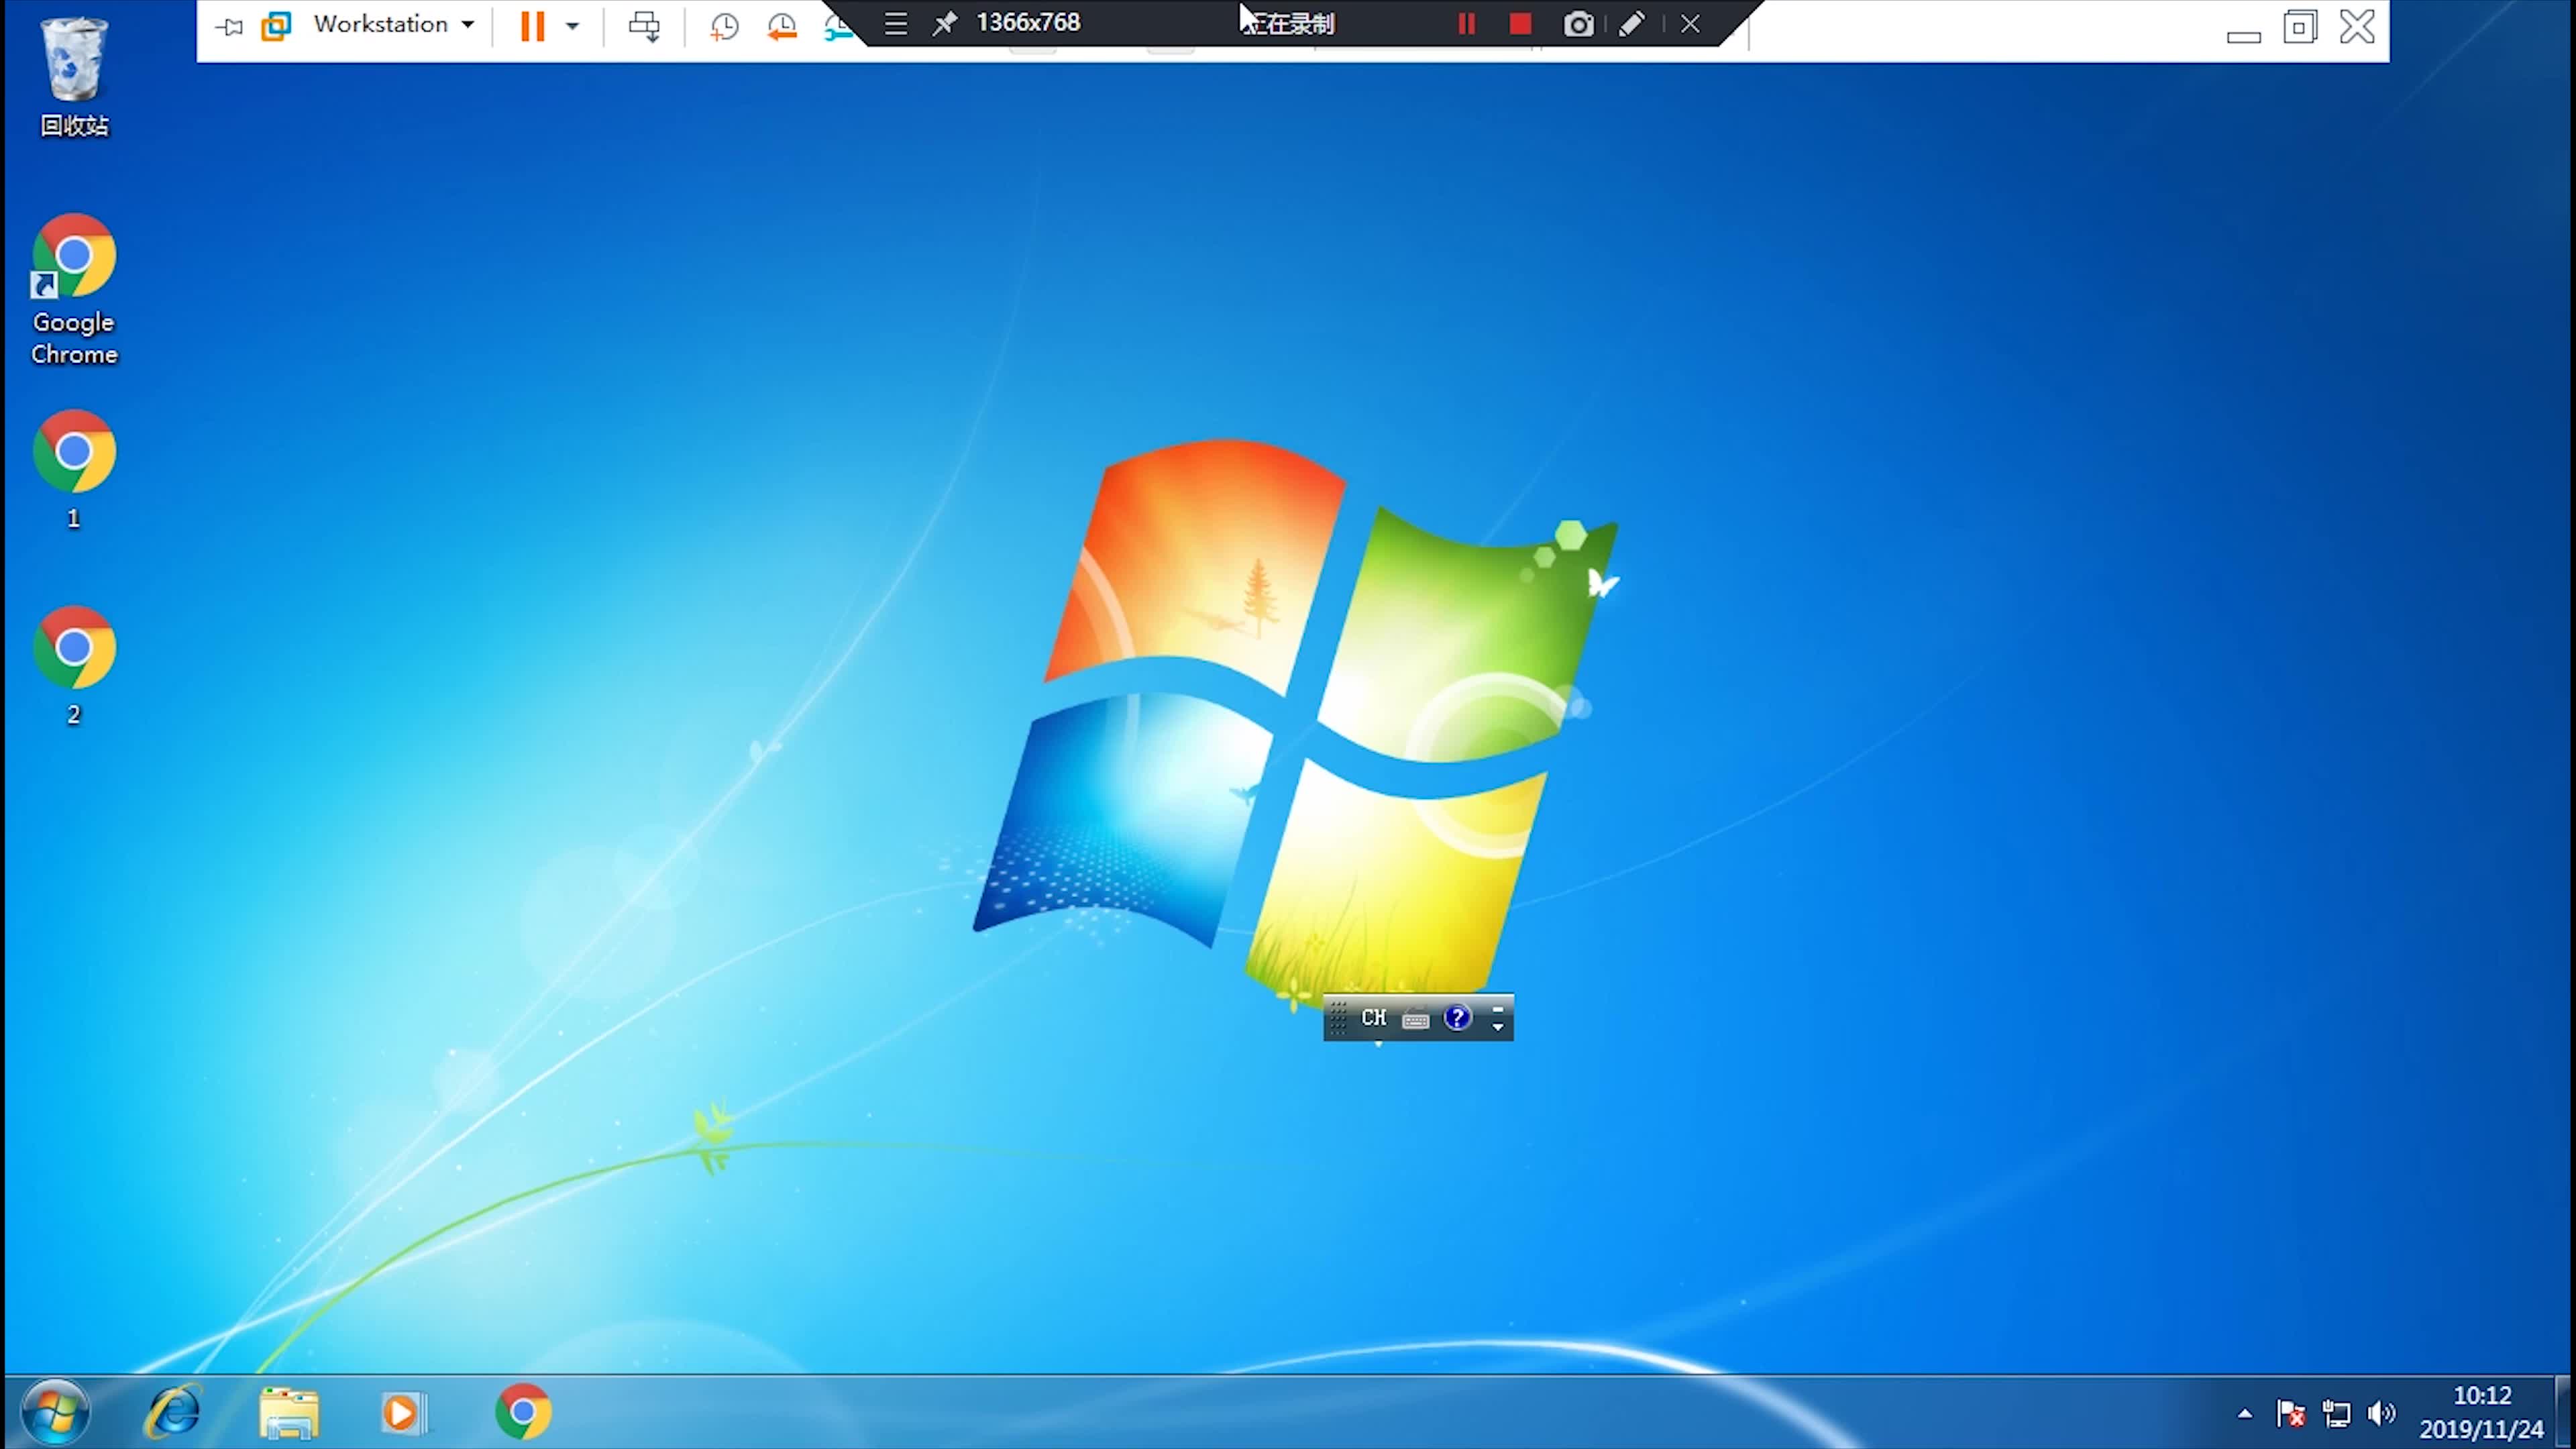Image resolution: width=2576 pixels, height=1449 pixels.
Task: Open Chrome from the taskbar
Action: (523, 1412)
